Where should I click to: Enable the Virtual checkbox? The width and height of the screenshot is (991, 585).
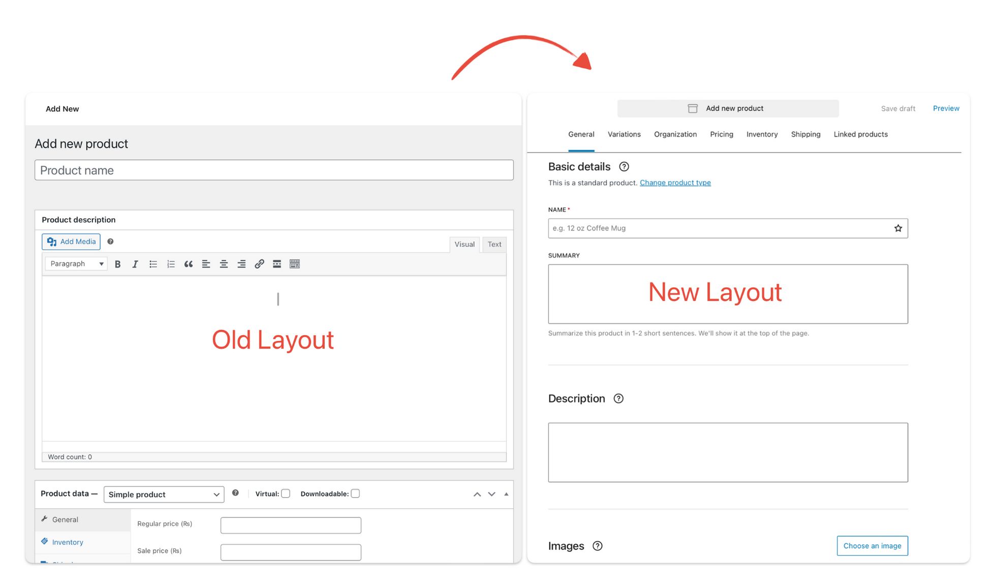(286, 494)
